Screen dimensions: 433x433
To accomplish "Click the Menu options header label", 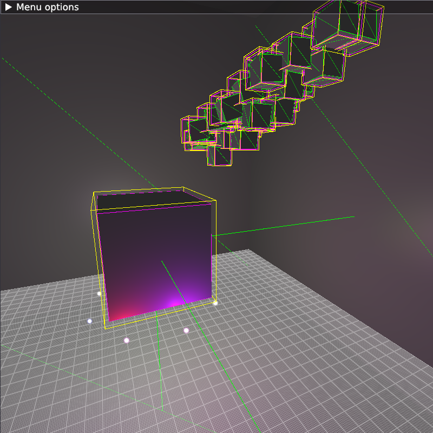I will (47, 7).
